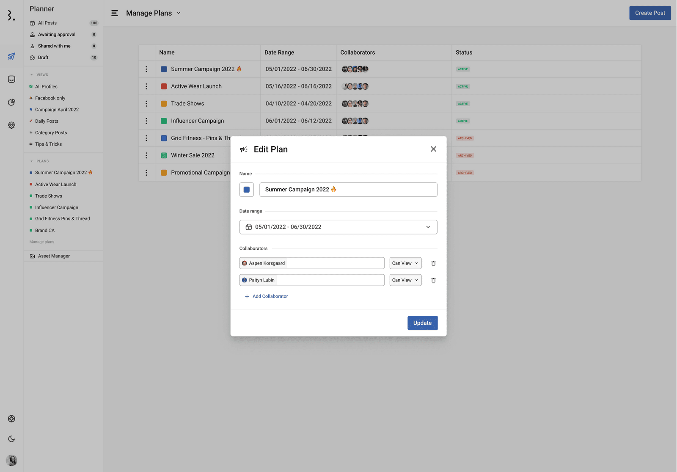This screenshot has width=677, height=472.
Task: Open the publish paper plane icon
Action: point(11,56)
